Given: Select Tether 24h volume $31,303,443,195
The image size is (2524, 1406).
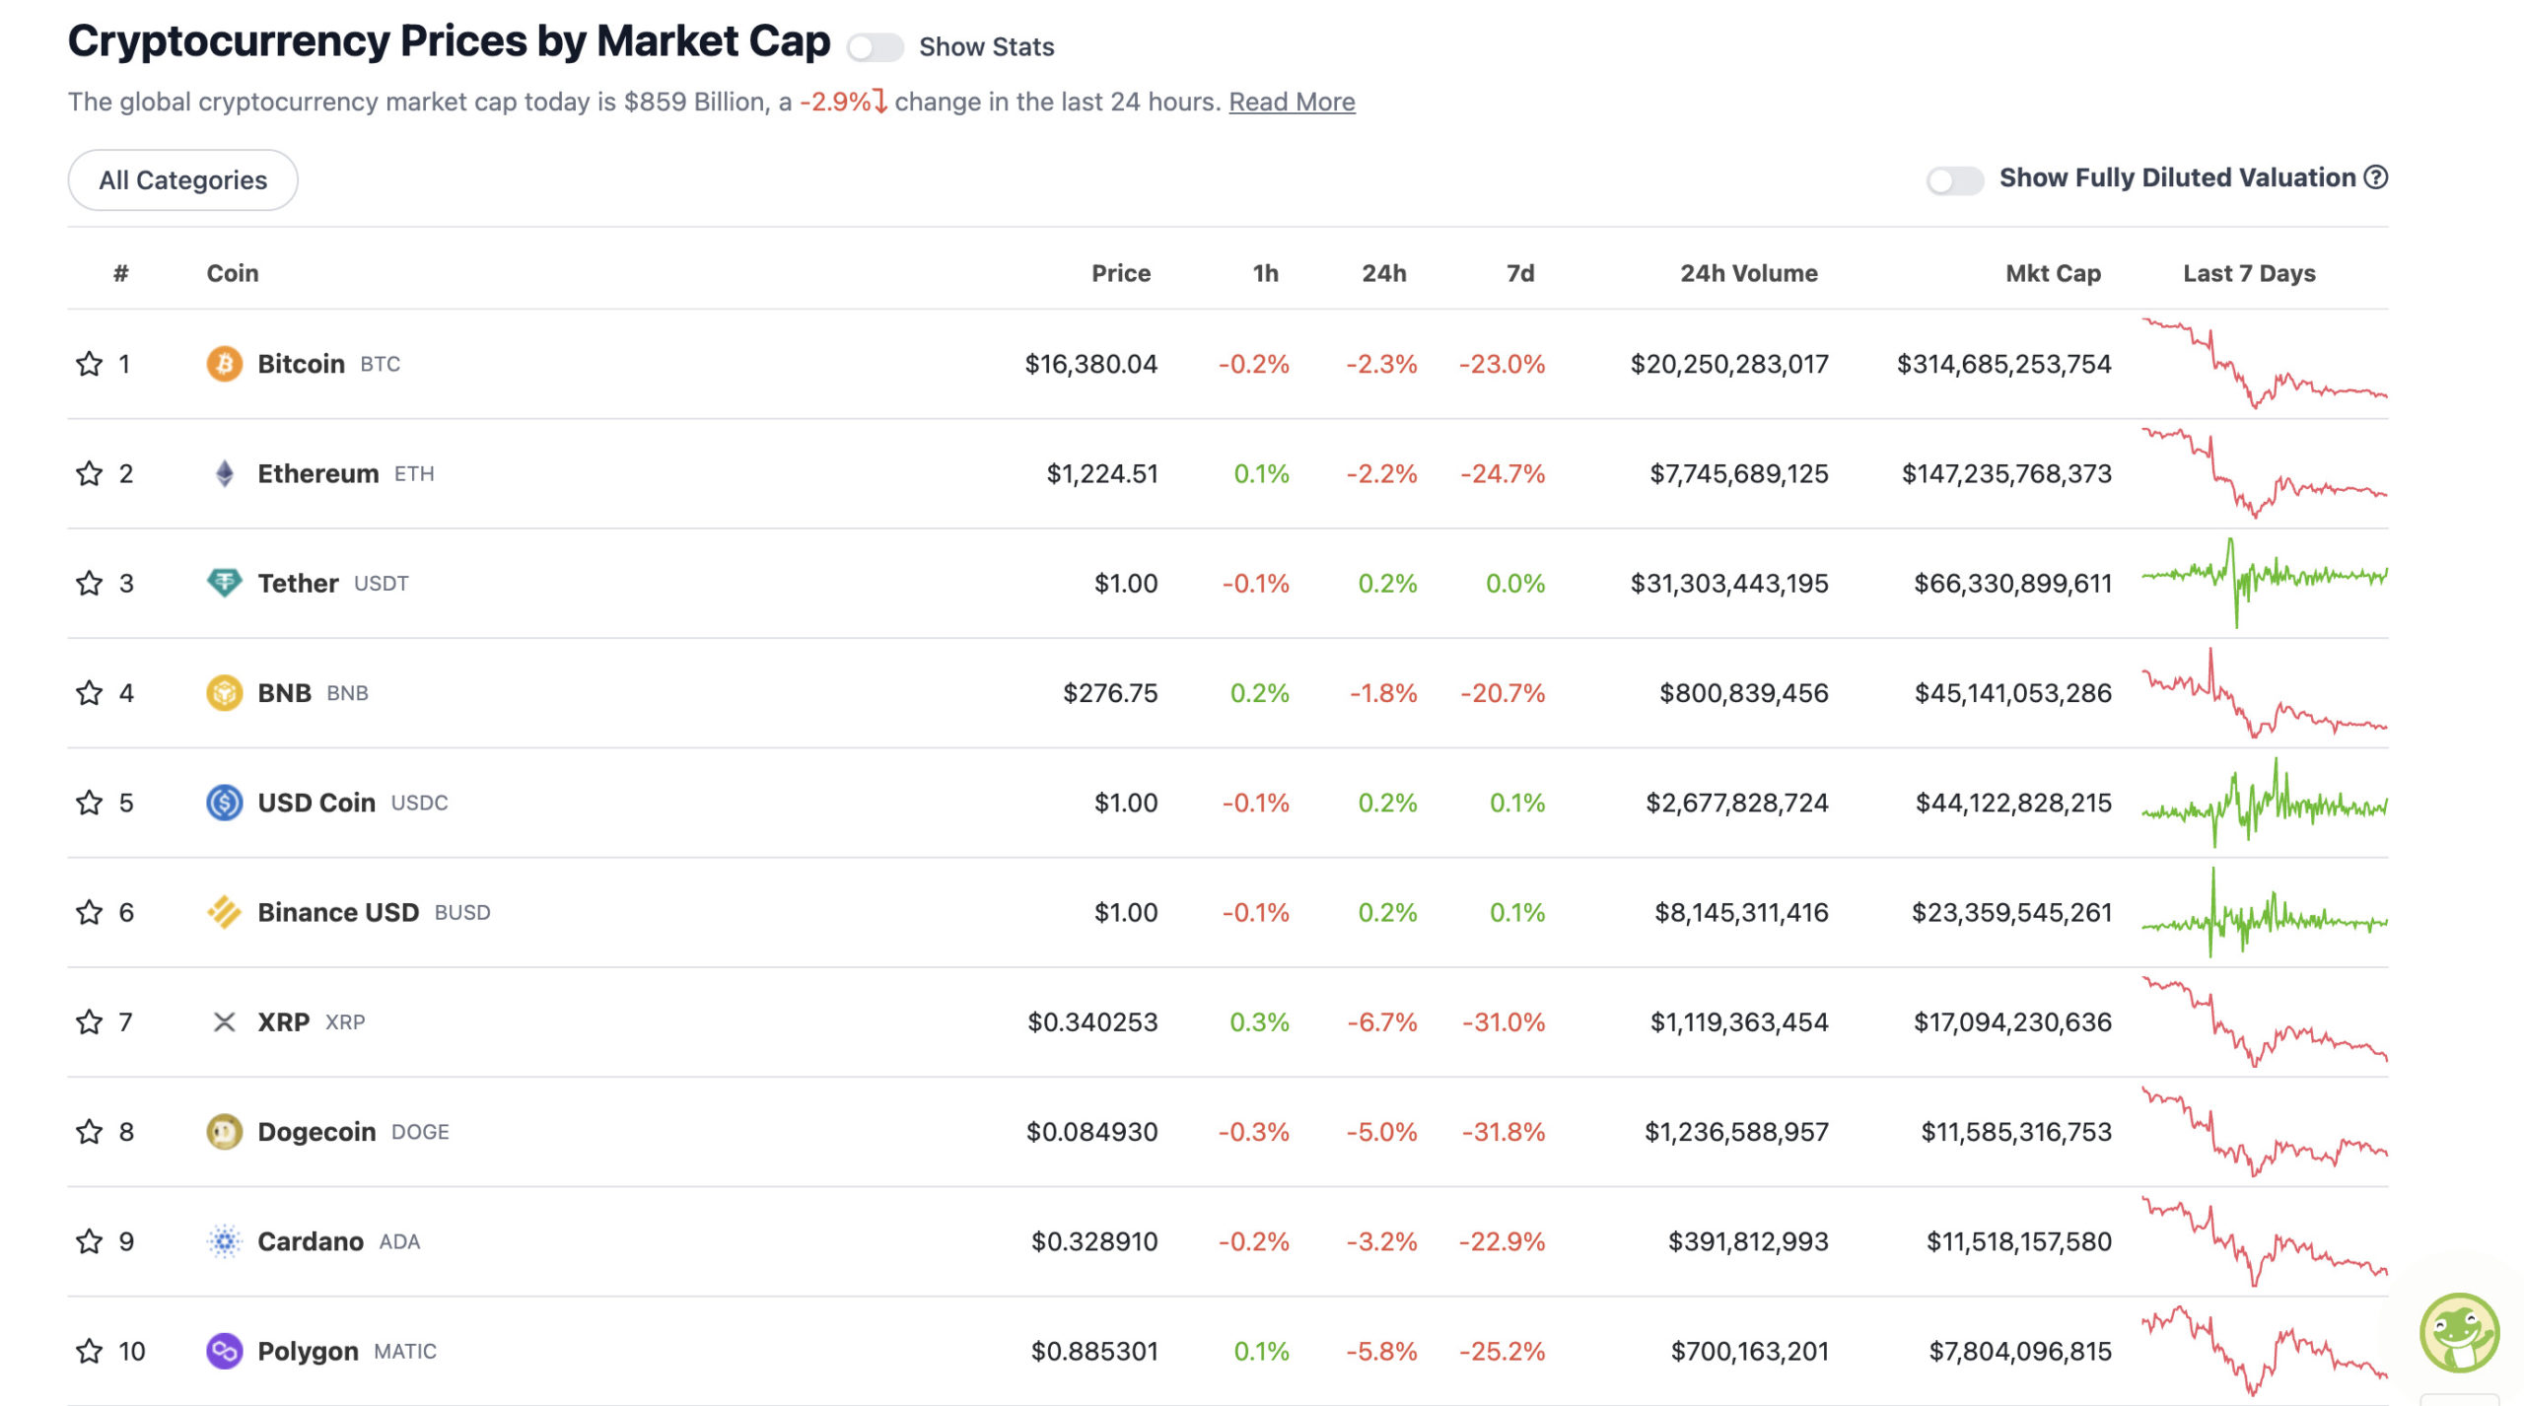Looking at the screenshot, I should coord(1729,583).
